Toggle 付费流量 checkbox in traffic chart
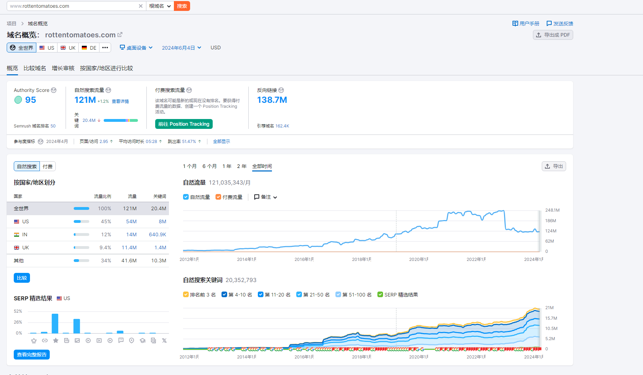This screenshot has height=375, width=643. coord(218,197)
